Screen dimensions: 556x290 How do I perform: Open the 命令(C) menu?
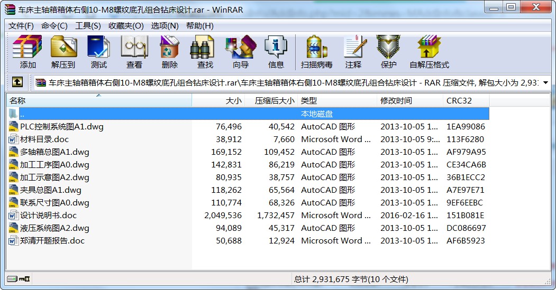click(x=54, y=26)
